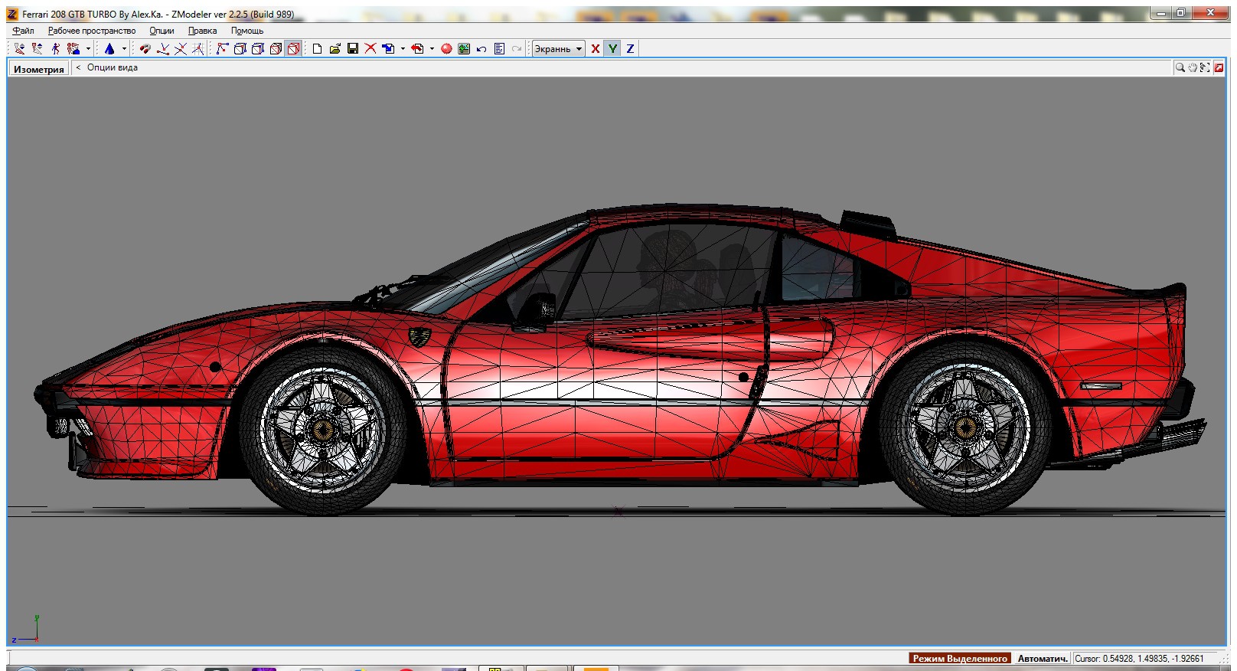Expand the red export icon dropdown arrow
This screenshot has height=671, width=1237.
432,49
